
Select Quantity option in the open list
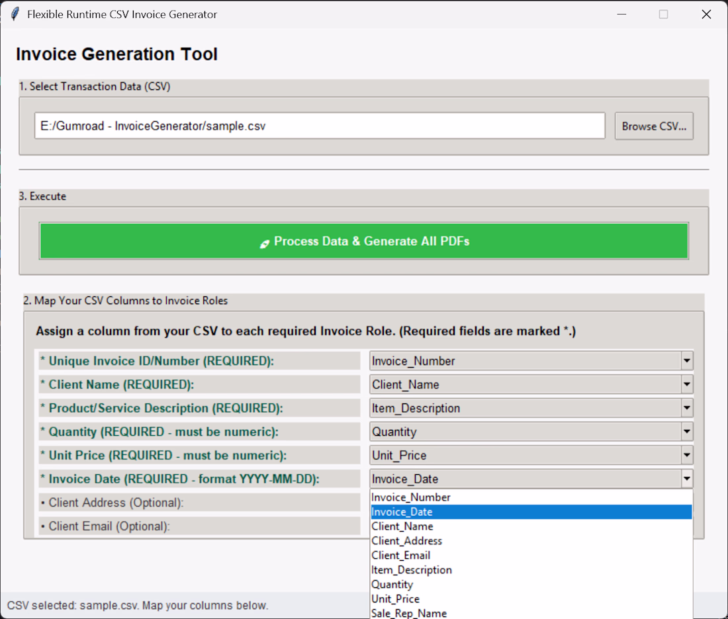[x=531, y=585]
